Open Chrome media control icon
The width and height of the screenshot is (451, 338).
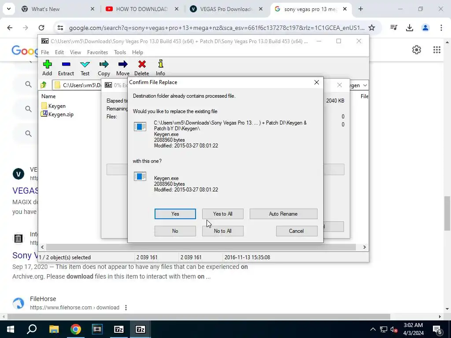(393, 28)
